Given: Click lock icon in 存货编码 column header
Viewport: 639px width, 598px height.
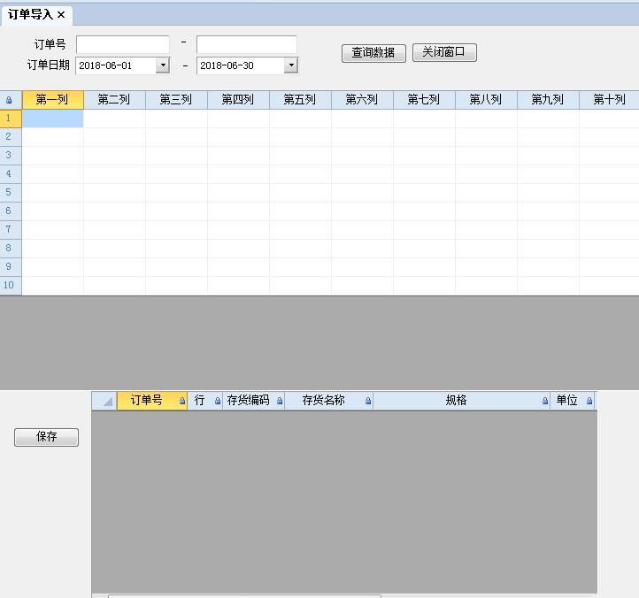Looking at the screenshot, I should (x=280, y=401).
